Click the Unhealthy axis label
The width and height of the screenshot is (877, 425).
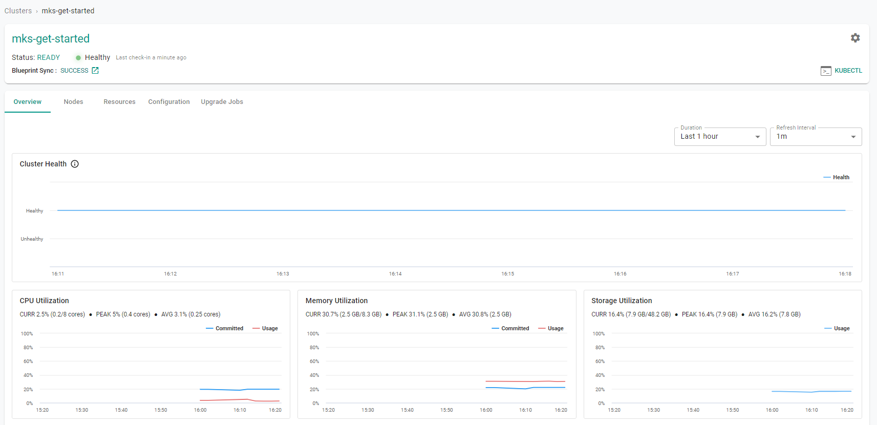(x=32, y=239)
